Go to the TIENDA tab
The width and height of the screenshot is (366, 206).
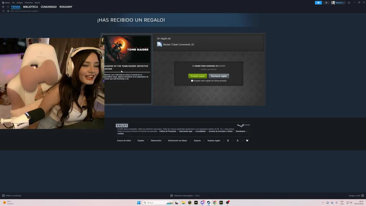pos(16,7)
